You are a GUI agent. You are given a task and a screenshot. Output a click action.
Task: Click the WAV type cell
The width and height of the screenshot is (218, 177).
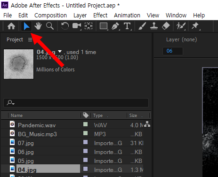(x=100, y=125)
